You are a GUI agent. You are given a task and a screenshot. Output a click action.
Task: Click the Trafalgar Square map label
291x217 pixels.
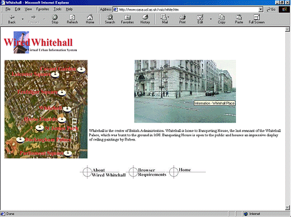(38, 92)
